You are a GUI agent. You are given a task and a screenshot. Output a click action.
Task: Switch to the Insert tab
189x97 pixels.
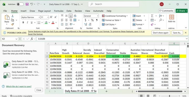point(23,11)
